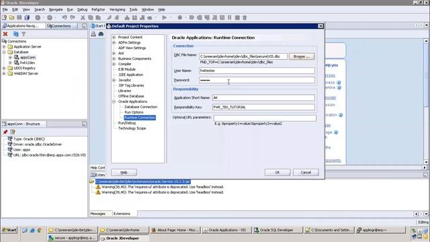The image size is (430, 242).
Task: Click the Responsibility Key field
Action: pos(263,108)
